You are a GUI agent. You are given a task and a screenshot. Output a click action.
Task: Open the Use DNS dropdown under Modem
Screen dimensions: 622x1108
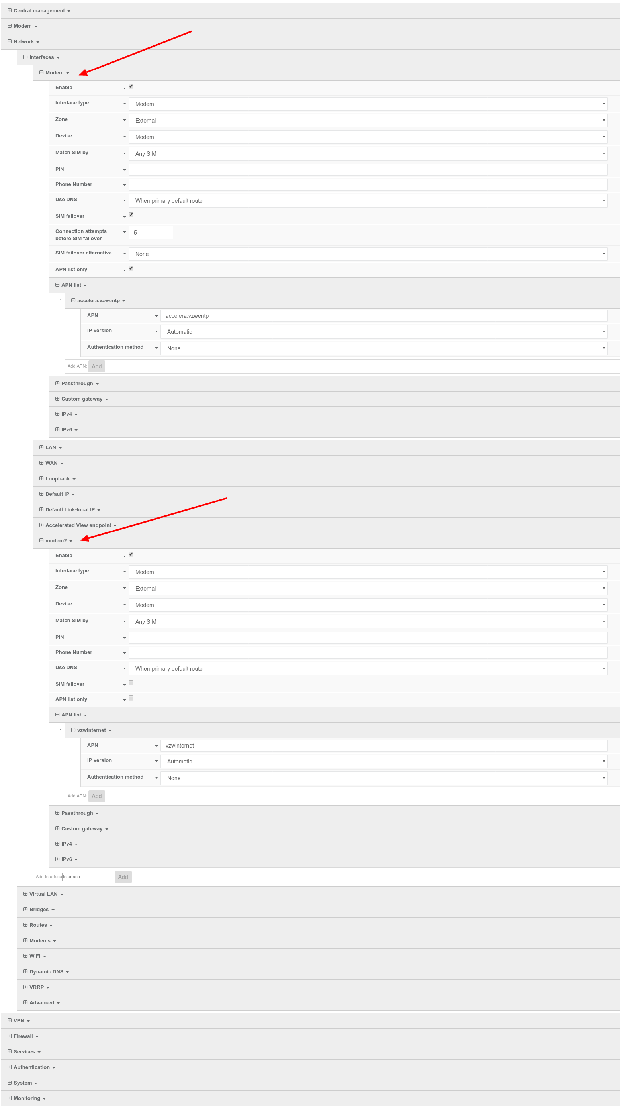coord(368,200)
